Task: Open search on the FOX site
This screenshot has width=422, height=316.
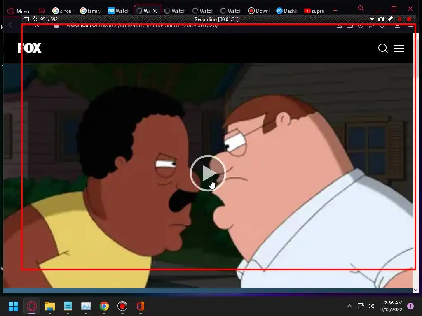Action: (x=383, y=49)
